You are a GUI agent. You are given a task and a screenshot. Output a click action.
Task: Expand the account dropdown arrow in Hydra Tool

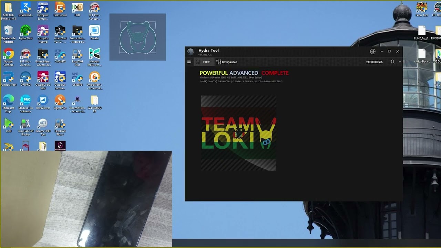point(400,62)
